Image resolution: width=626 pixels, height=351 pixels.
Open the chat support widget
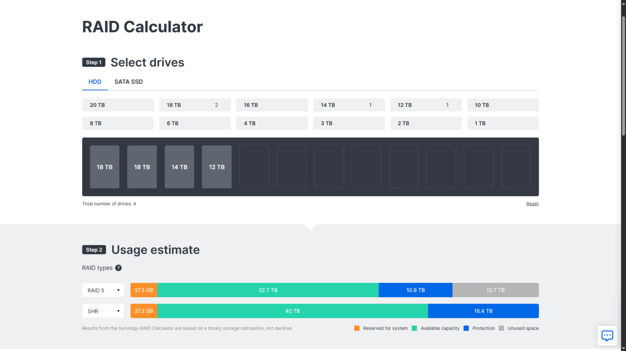tap(607, 336)
